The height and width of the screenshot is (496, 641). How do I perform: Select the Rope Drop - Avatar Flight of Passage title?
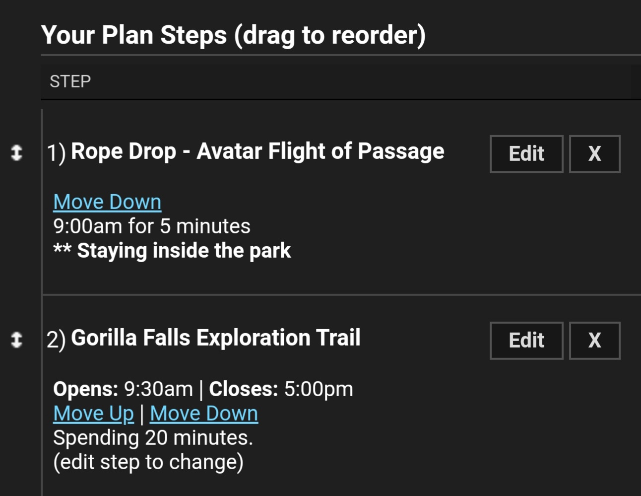click(x=257, y=151)
